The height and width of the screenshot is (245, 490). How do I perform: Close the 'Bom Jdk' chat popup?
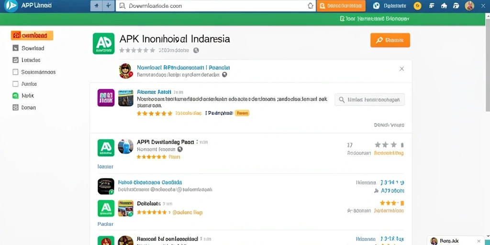pos(479,241)
